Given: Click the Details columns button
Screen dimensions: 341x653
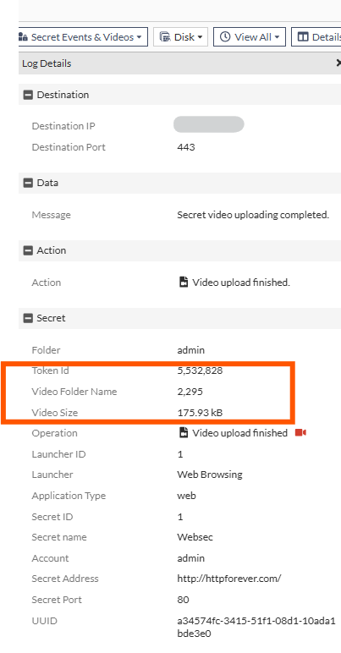Looking at the screenshot, I should 316,37.
